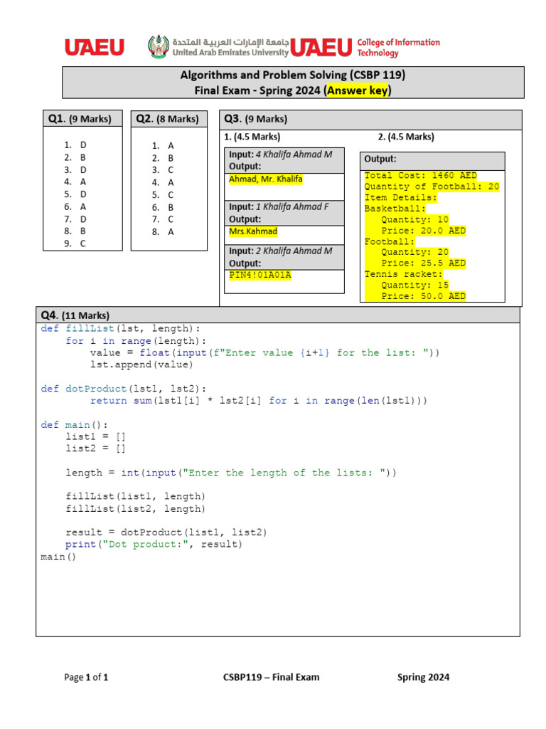Click Quantity: 15 line
This screenshot has height=729, width=546.
(415, 285)
